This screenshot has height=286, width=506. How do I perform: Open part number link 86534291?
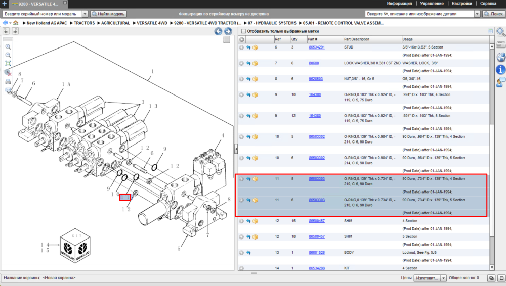pyautogui.click(x=317, y=47)
